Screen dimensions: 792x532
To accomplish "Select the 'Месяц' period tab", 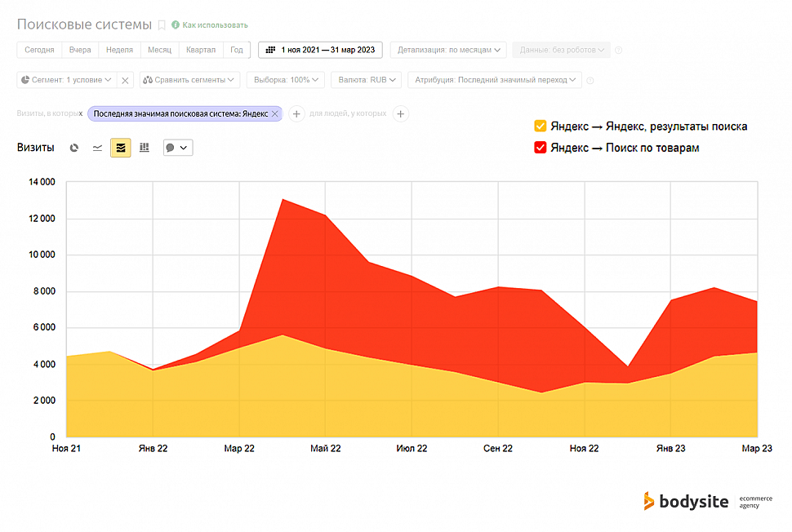I will (x=159, y=50).
